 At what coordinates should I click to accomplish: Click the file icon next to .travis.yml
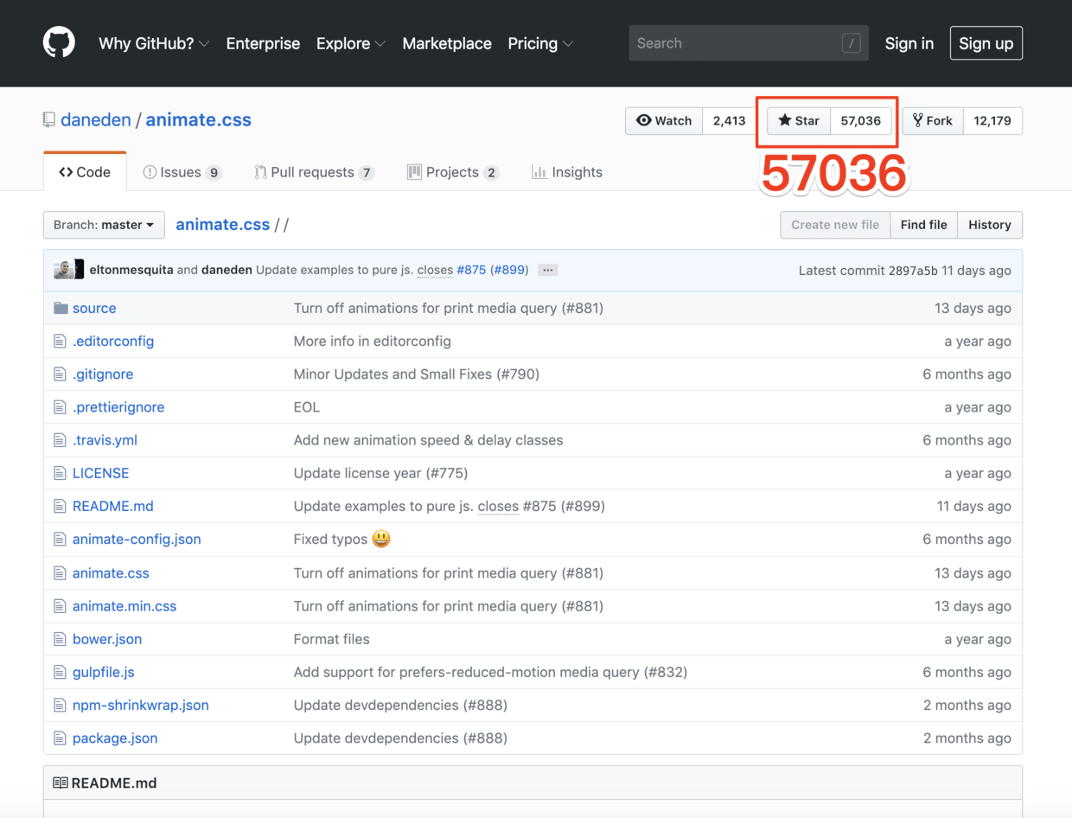coord(60,440)
